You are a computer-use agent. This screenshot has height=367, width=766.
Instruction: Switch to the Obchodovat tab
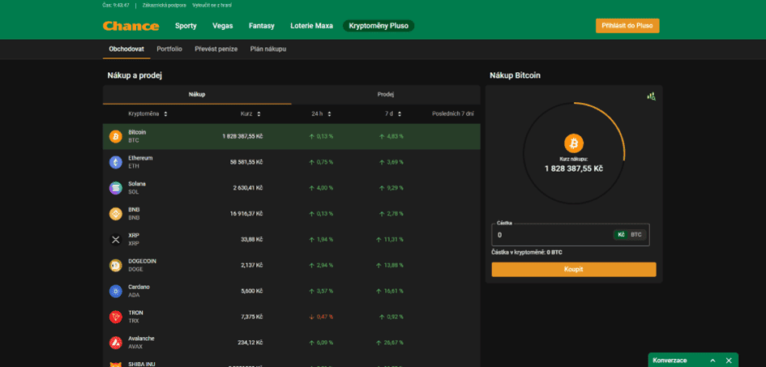pos(126,49)
